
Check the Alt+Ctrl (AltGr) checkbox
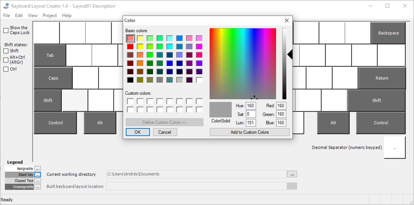[x=6, y=60]
